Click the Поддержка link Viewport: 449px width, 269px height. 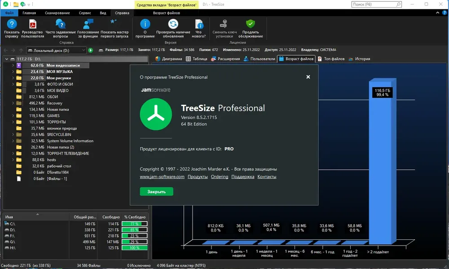coord(243,177)
